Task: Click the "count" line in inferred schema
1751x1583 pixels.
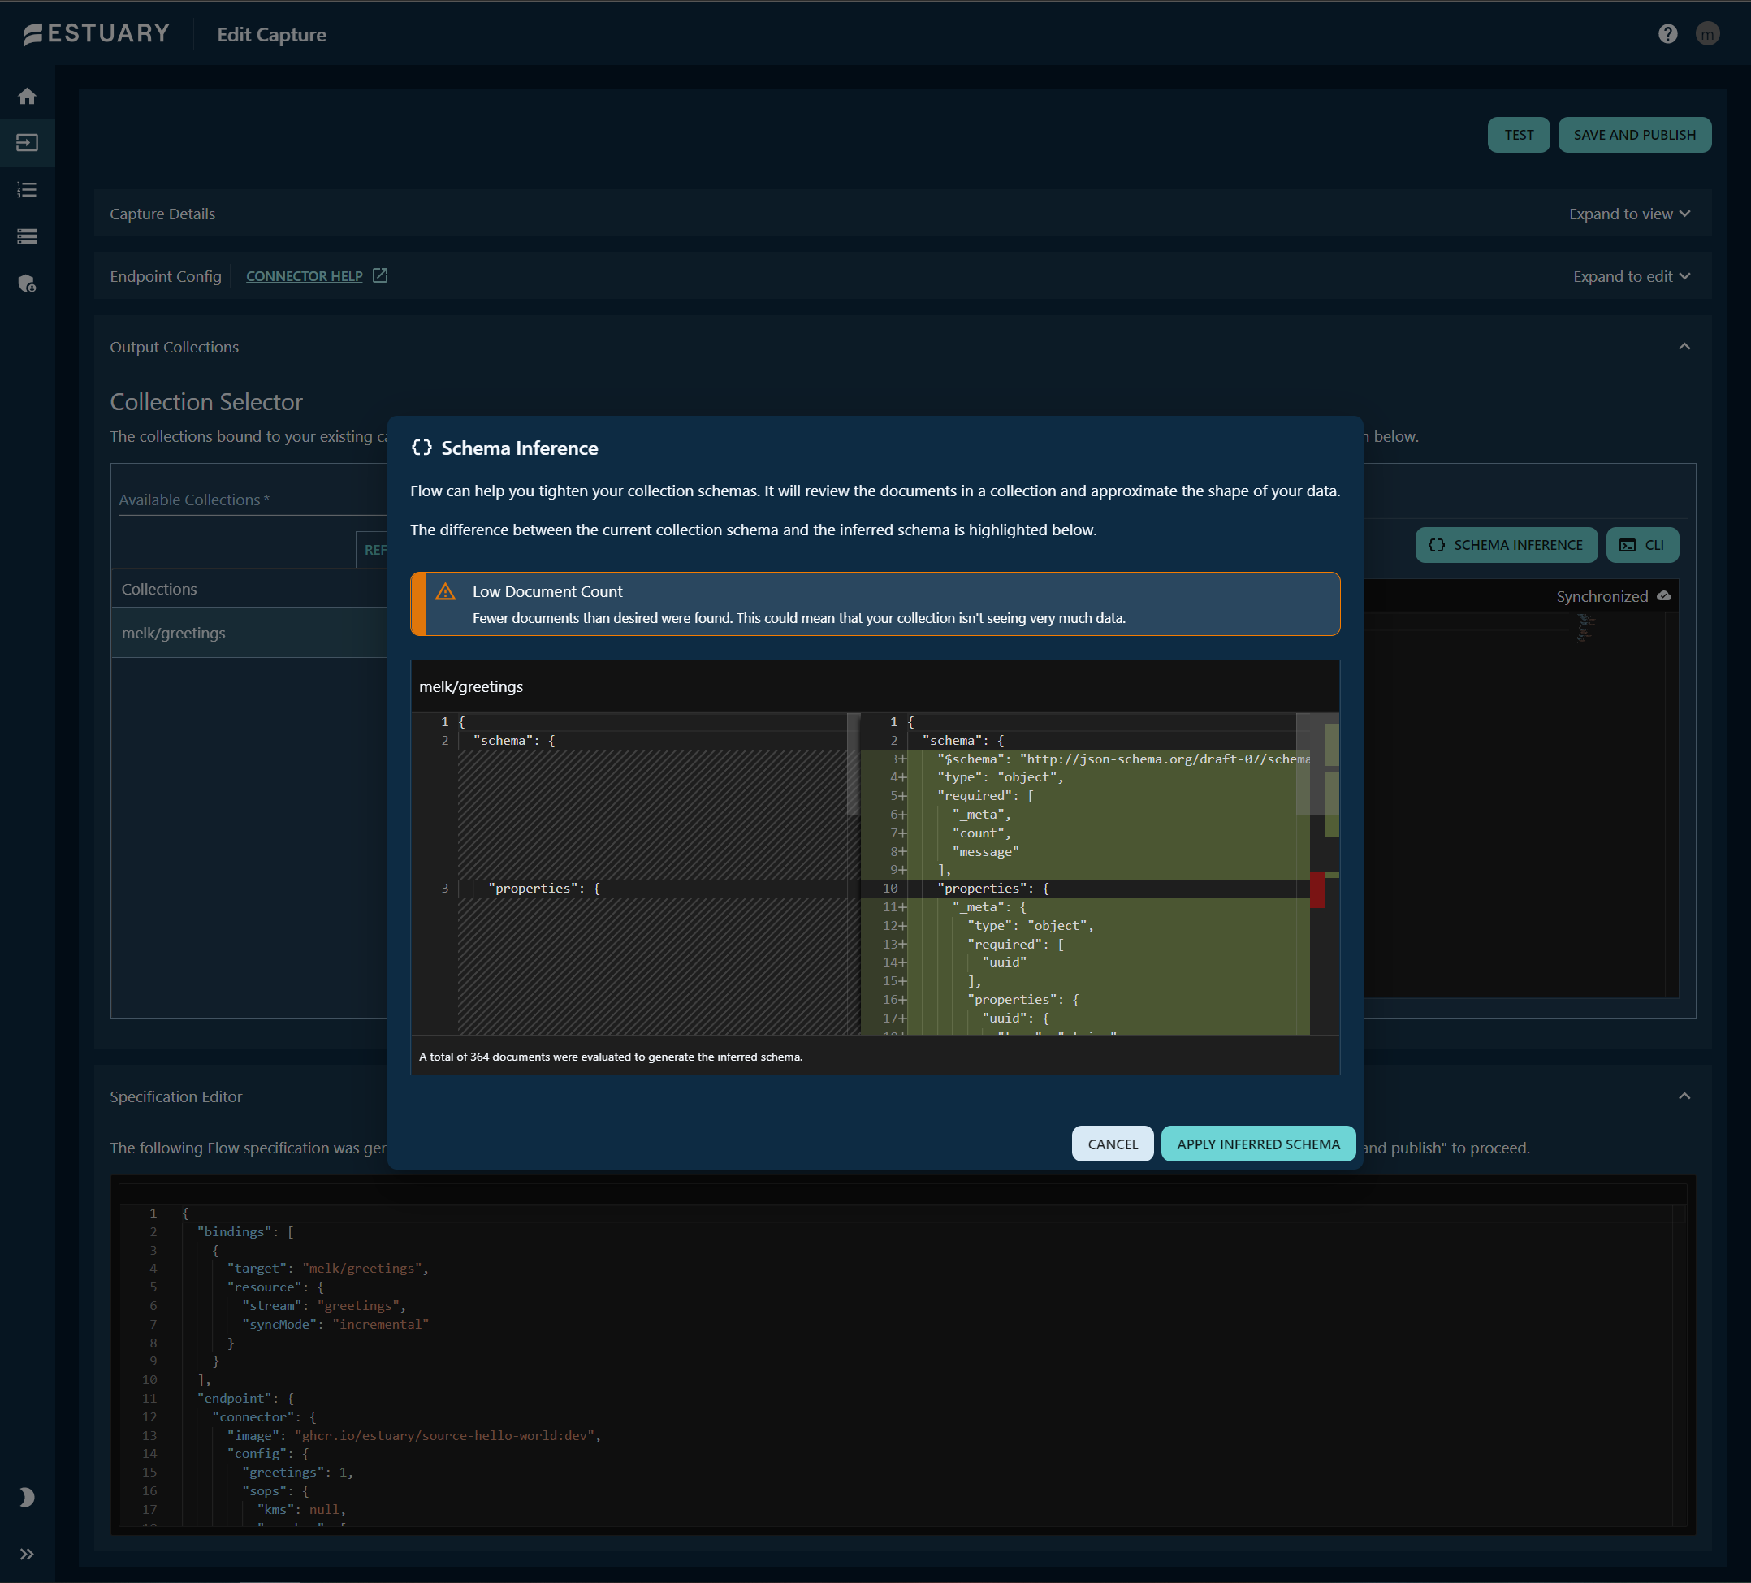Action: (x=981, y=833)
